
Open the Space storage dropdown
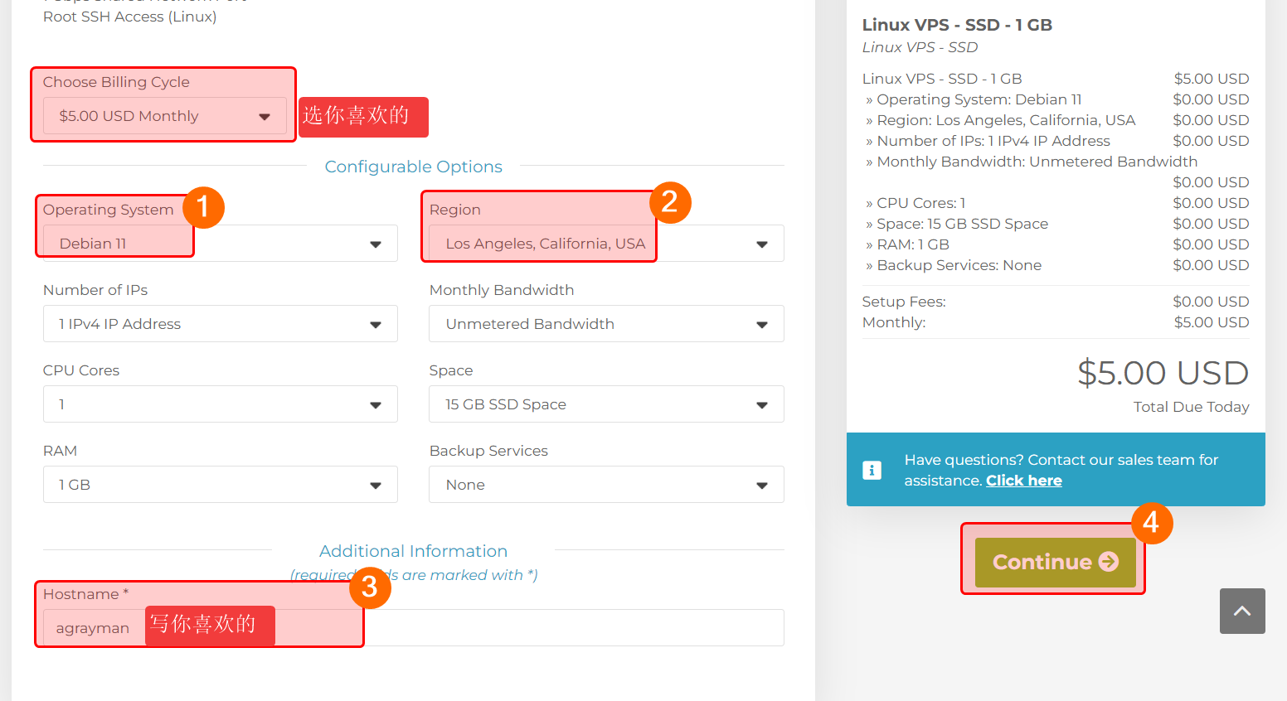tap(605, 404)
